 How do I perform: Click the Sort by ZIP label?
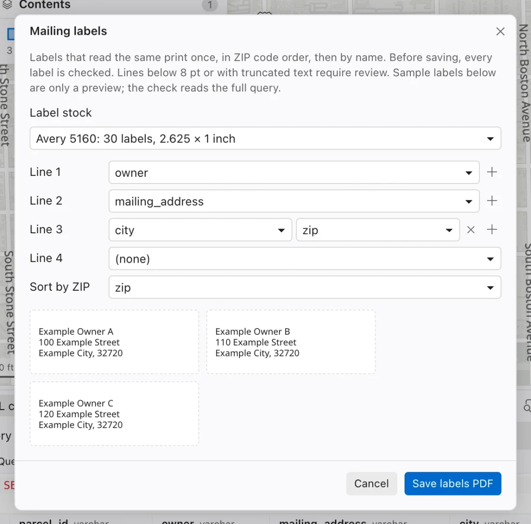coord(59,287)
